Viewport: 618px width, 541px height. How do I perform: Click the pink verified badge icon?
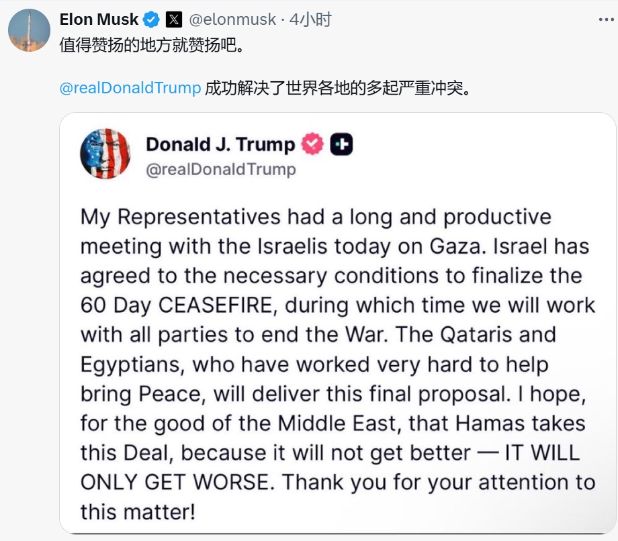312,144
